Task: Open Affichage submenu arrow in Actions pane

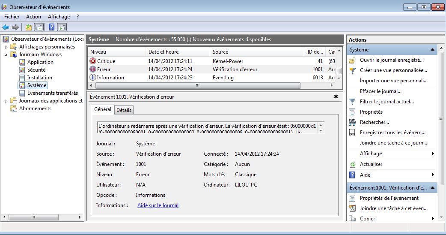Action: click(433, 154)
